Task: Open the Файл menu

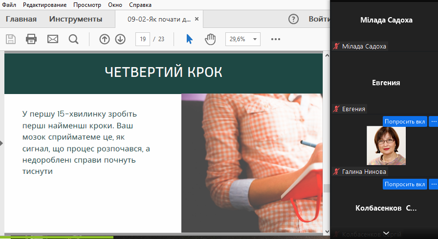Action: [9, 5]
